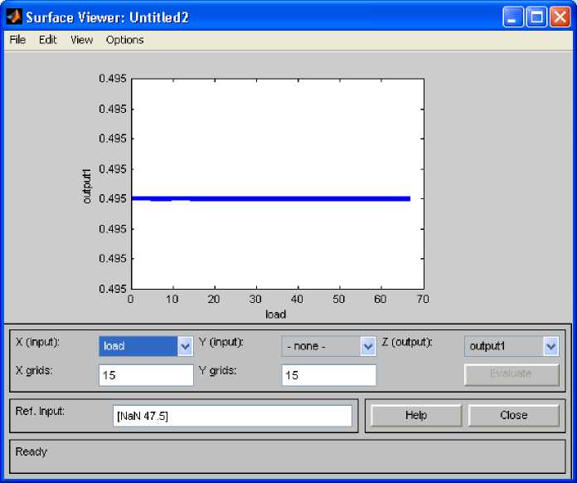Open the Edit menu
This screenshot has width=577, height=483.
[x=48, y=40]
